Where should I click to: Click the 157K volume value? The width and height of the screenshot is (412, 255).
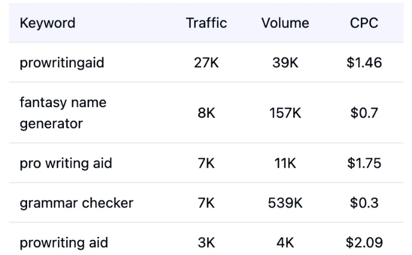[x=285, y=113]
